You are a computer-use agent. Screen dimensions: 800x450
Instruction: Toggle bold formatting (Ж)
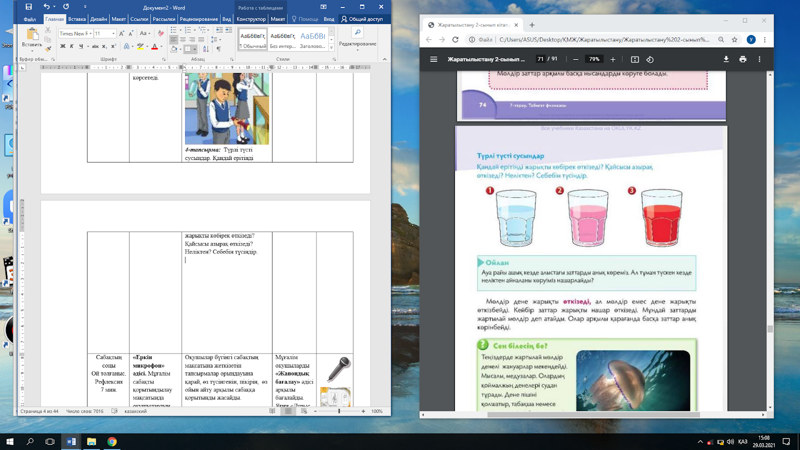click(62, 46)
